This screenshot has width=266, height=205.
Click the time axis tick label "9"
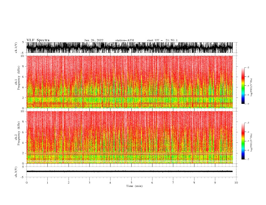(x=215, y=183)
